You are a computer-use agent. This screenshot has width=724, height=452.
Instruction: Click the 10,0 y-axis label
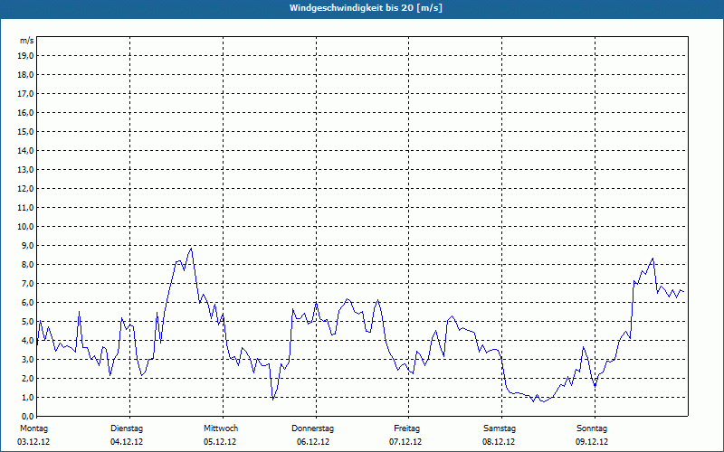(25, 227)
